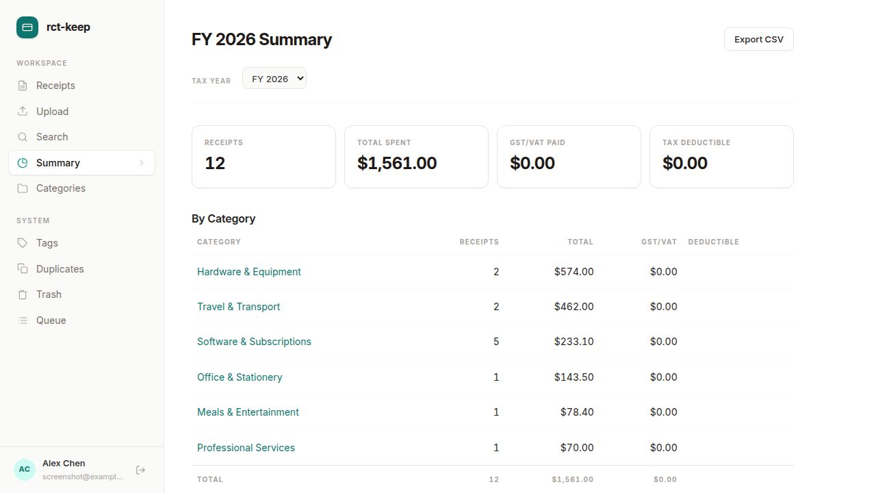Click the logout arrow icon
This screenshot has width=876, height=493.
coord(140,470)
